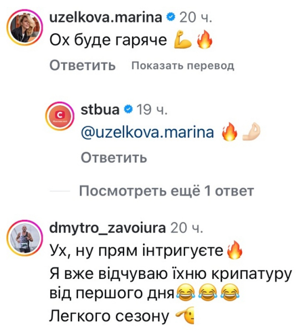Click flexed biceps emoji in first comment

pos(182,40)
